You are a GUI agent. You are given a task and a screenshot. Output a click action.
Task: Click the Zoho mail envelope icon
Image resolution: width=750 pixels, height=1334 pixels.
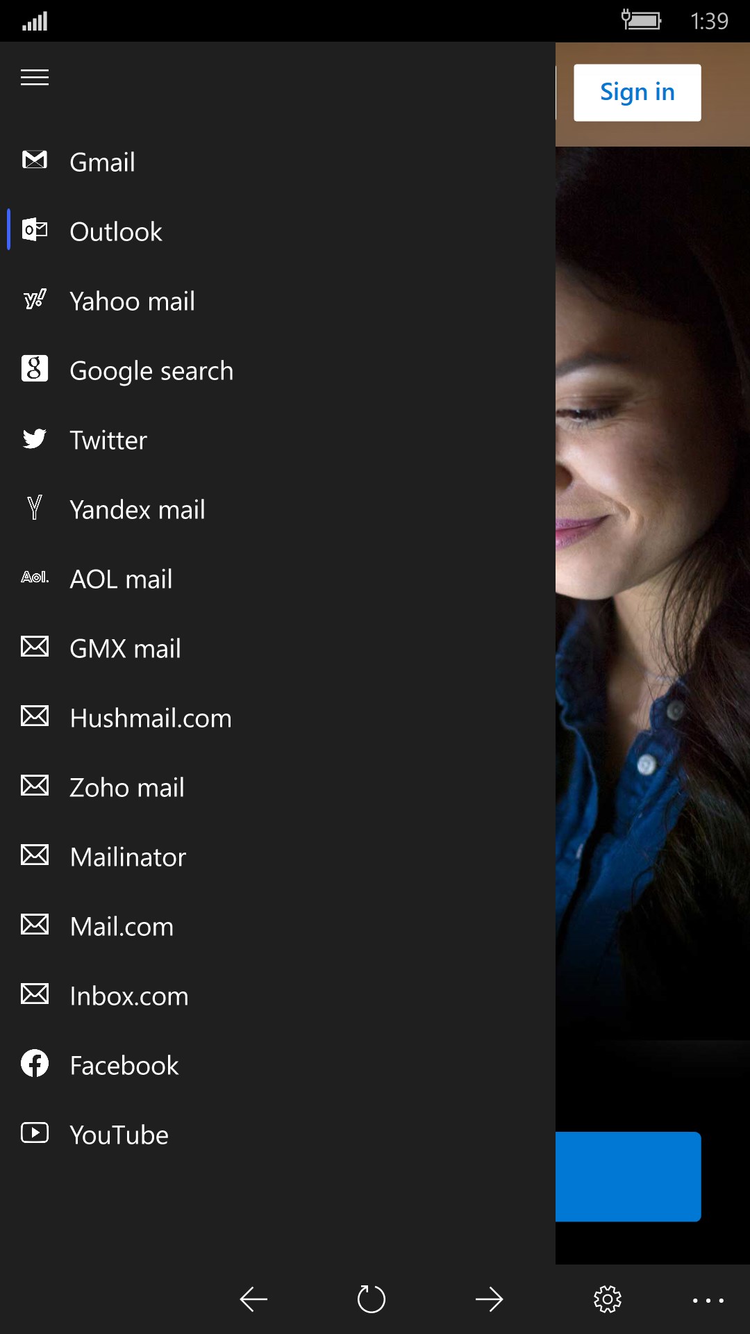[35, 785]
